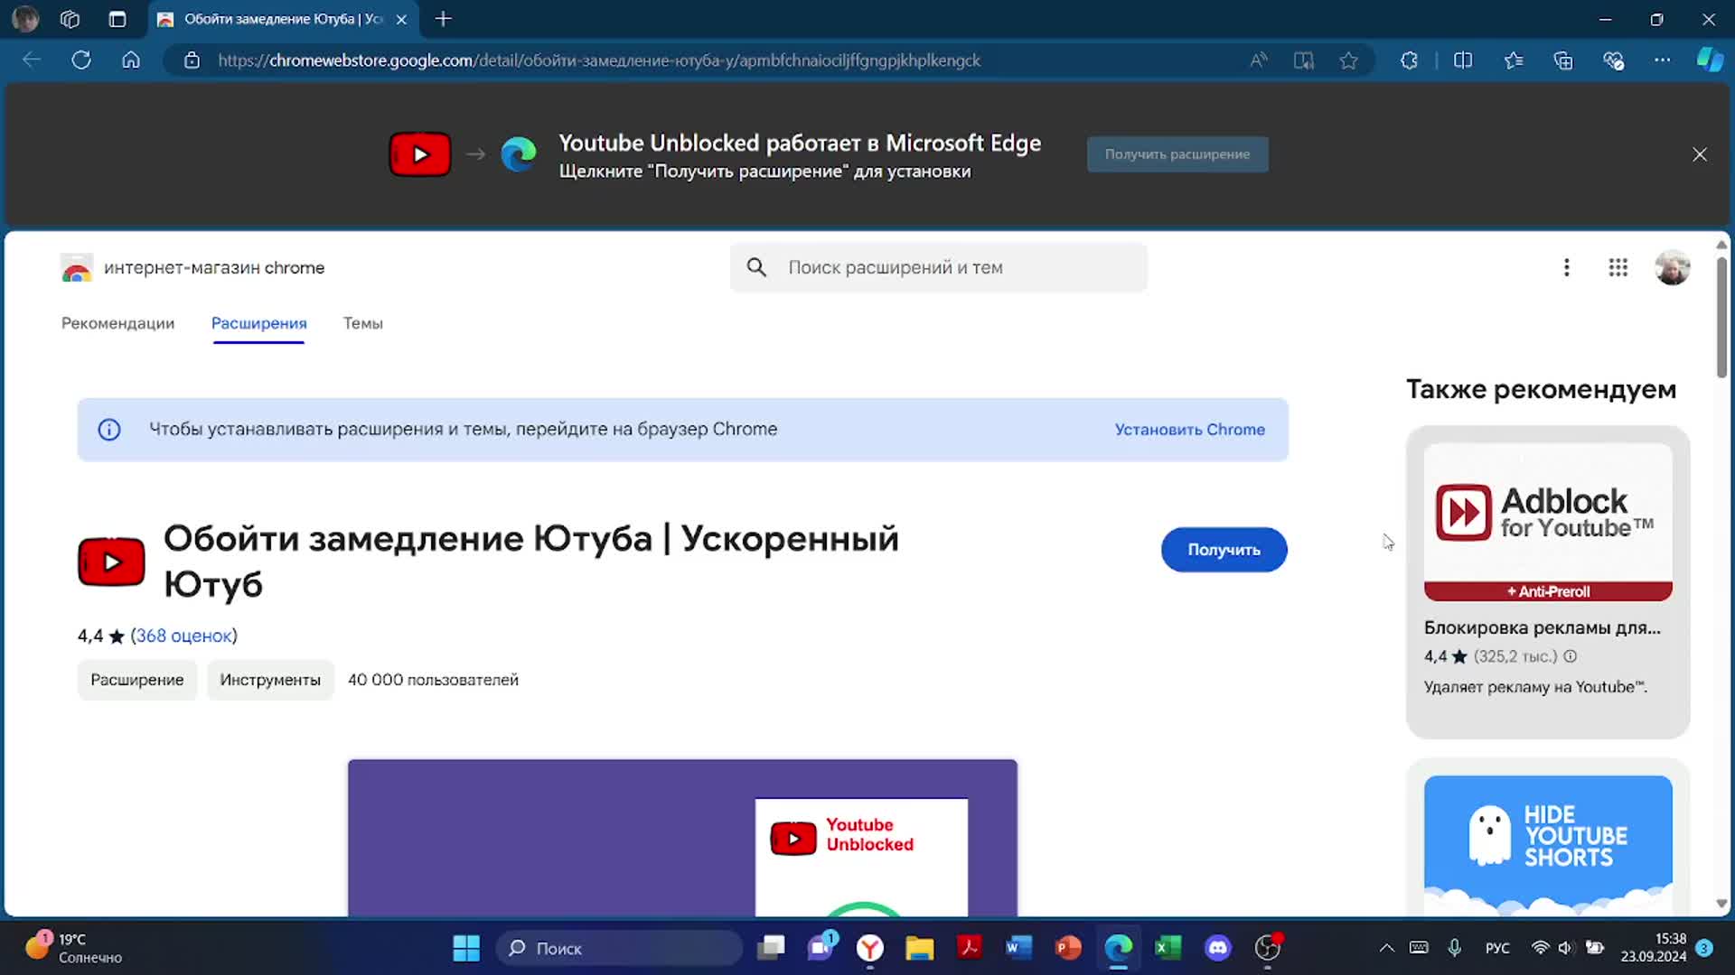The image size is (1735, 975).
Task: Open File Explorer from the taskbar
Action: tap(920, 948)
